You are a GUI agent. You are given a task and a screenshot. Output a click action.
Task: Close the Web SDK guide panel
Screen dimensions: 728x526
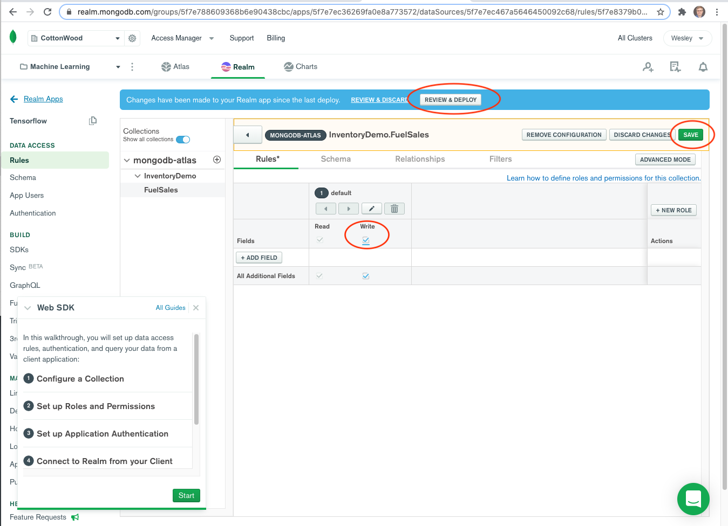(196, 308)
